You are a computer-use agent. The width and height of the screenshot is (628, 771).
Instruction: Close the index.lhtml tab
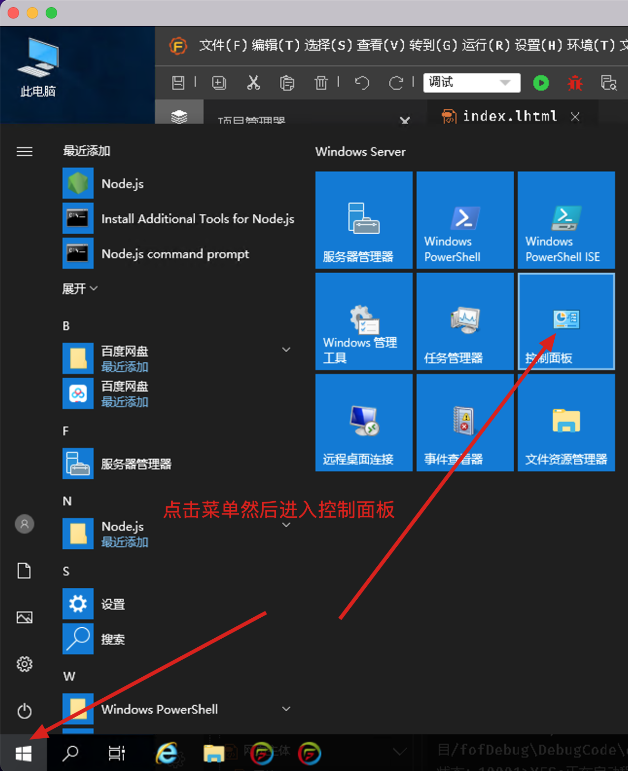(575, 117)
